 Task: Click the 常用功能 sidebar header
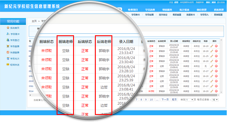click(x=13, y=21)
